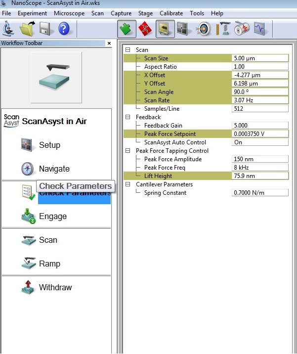Open a file with the folder icon

tap(27, 29)
